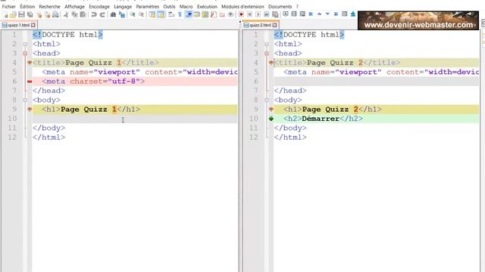This screenshot has height=272, width=485.
Task: Open Find with the binoculars icon
Action: pos(113,14)
